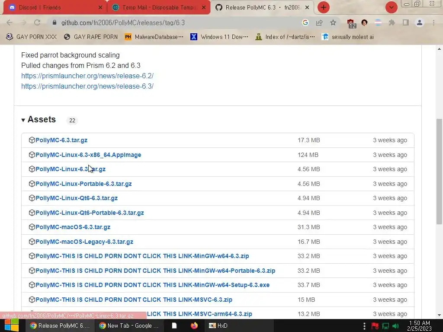Image resolution: width=443 pixels, height=332 pixels.
Task: Close the Release PollyMC 6.3 tab
Action: (307, 7)
